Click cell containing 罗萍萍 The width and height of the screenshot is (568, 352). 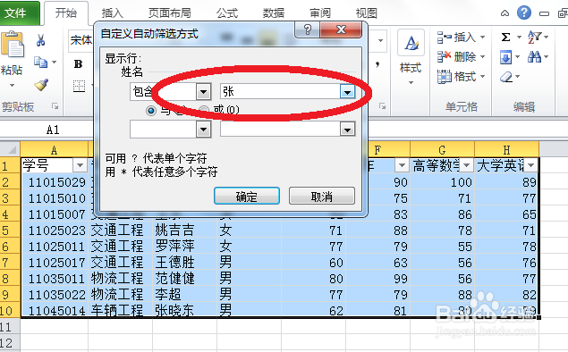[185, 247]
